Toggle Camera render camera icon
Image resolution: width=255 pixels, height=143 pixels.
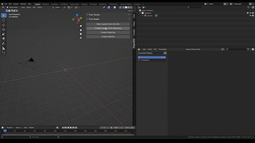tap(253, 15)
